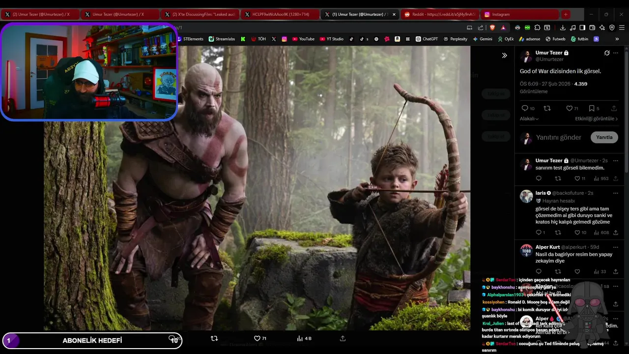
Task: Share the Alper Kurt reply
Action: [615, 271]
